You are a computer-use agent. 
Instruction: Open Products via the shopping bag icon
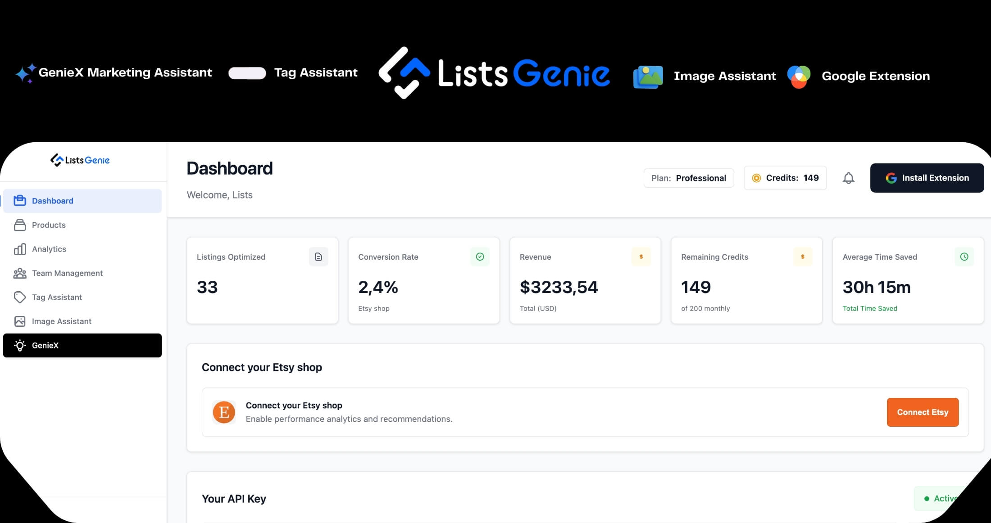(x=20, y=225)
